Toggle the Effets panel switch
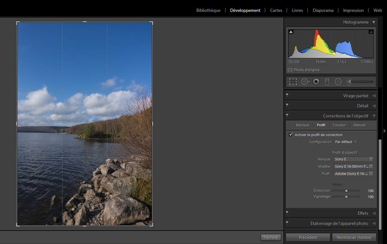This screenshot has height=244, width=387. point(287,213)
